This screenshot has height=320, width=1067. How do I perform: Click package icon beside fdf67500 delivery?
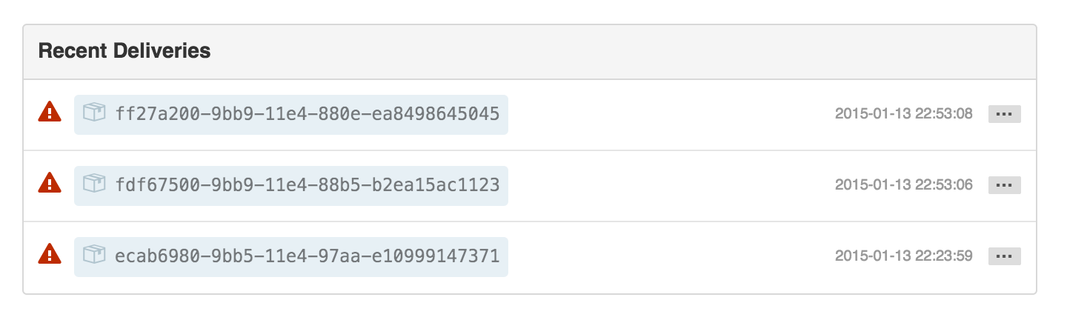(94, 184)
